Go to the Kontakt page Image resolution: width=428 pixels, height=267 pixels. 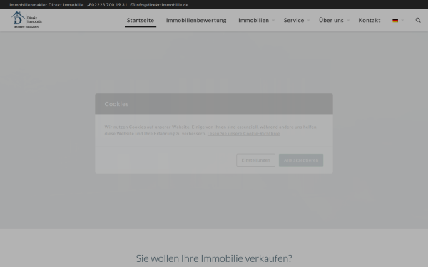[x=370, y=20]
